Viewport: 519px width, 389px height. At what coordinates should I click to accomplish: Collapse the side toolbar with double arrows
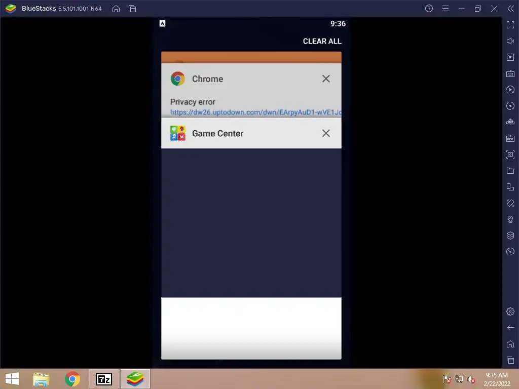pyautogui.click(x=510, y=9)
